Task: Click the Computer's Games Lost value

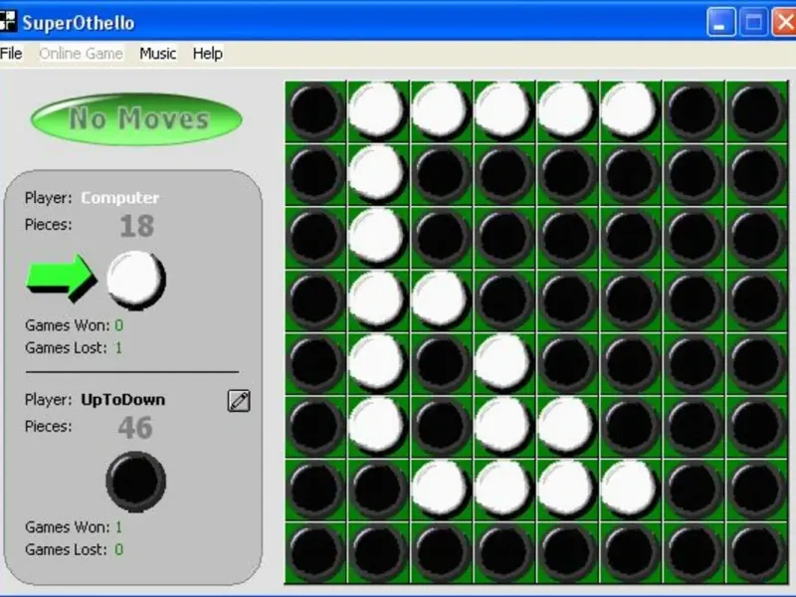Action: click(118, 347)
